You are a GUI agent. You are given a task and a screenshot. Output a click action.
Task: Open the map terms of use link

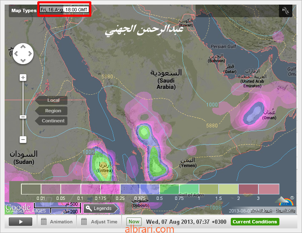[x=262, y=210]
